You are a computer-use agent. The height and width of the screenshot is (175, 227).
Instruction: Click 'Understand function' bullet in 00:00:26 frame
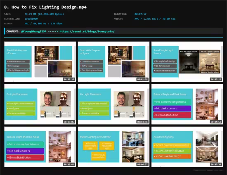[18, 61]
